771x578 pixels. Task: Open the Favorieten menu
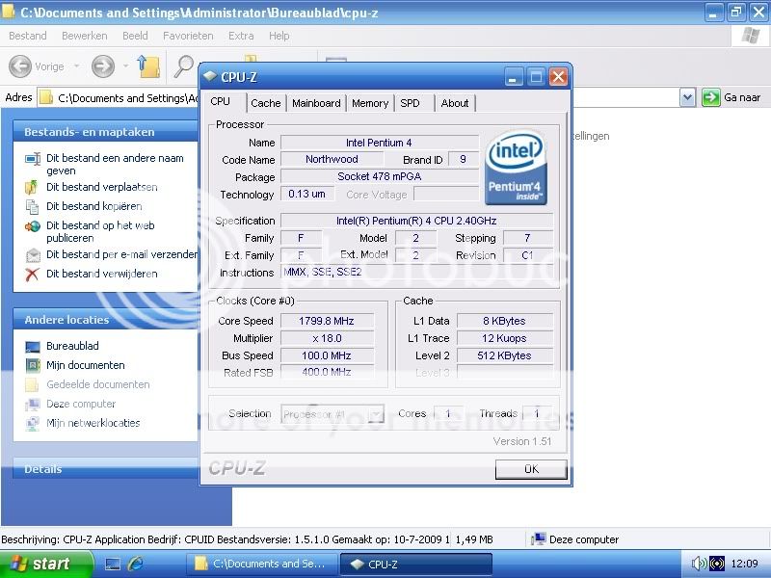coord(188,36)
